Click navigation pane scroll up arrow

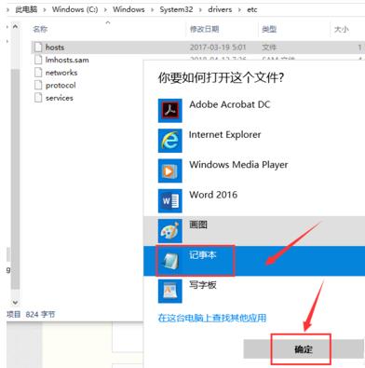pyautogui.click(x=15, y=27)
